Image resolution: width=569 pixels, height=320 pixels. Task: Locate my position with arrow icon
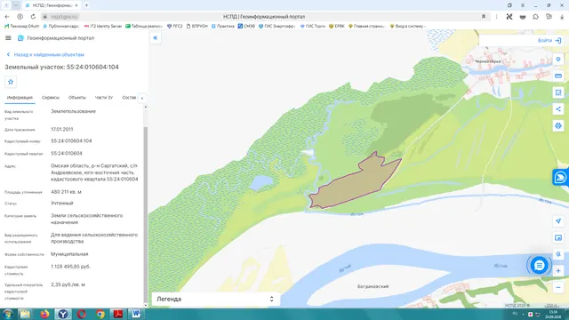point(558,221)
